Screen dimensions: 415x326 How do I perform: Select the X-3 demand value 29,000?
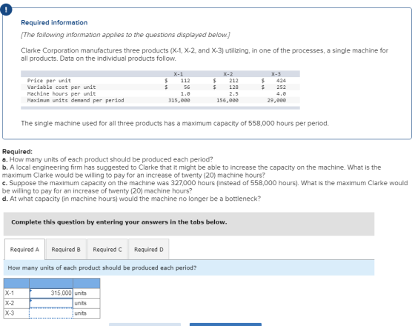point(276,100)
